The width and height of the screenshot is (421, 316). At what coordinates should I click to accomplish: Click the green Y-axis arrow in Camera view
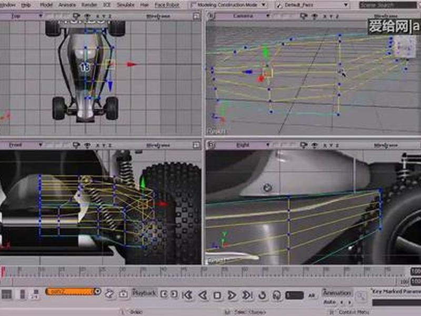(266, 52)
